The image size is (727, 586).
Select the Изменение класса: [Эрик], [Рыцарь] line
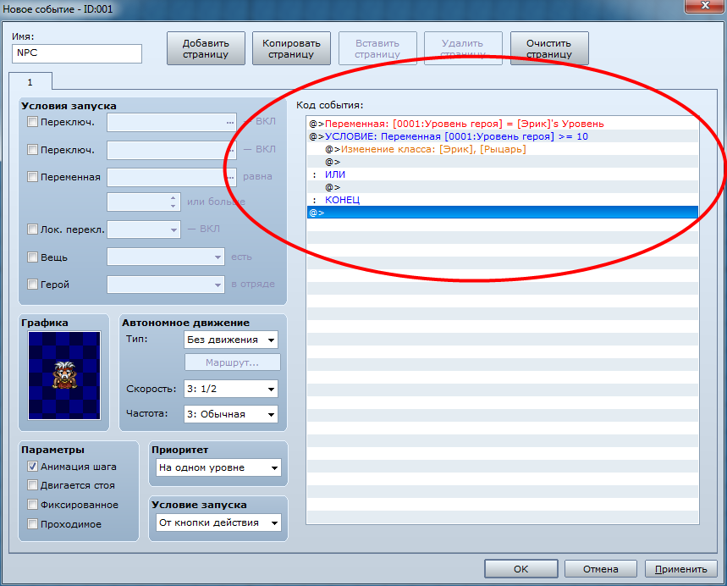[x=503, y=149]
